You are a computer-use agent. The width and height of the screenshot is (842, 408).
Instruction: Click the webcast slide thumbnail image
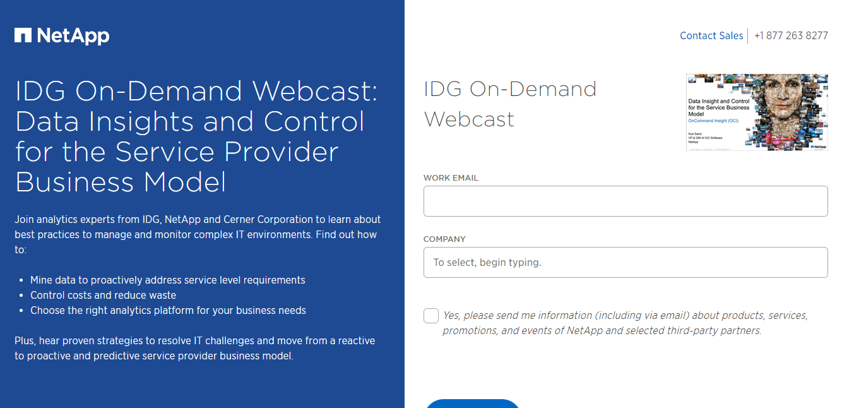click(757, 112)
